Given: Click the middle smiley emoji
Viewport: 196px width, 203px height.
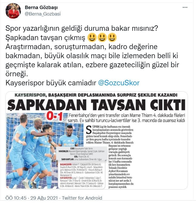Looking at the screenshot, I should tap(102, 38).
